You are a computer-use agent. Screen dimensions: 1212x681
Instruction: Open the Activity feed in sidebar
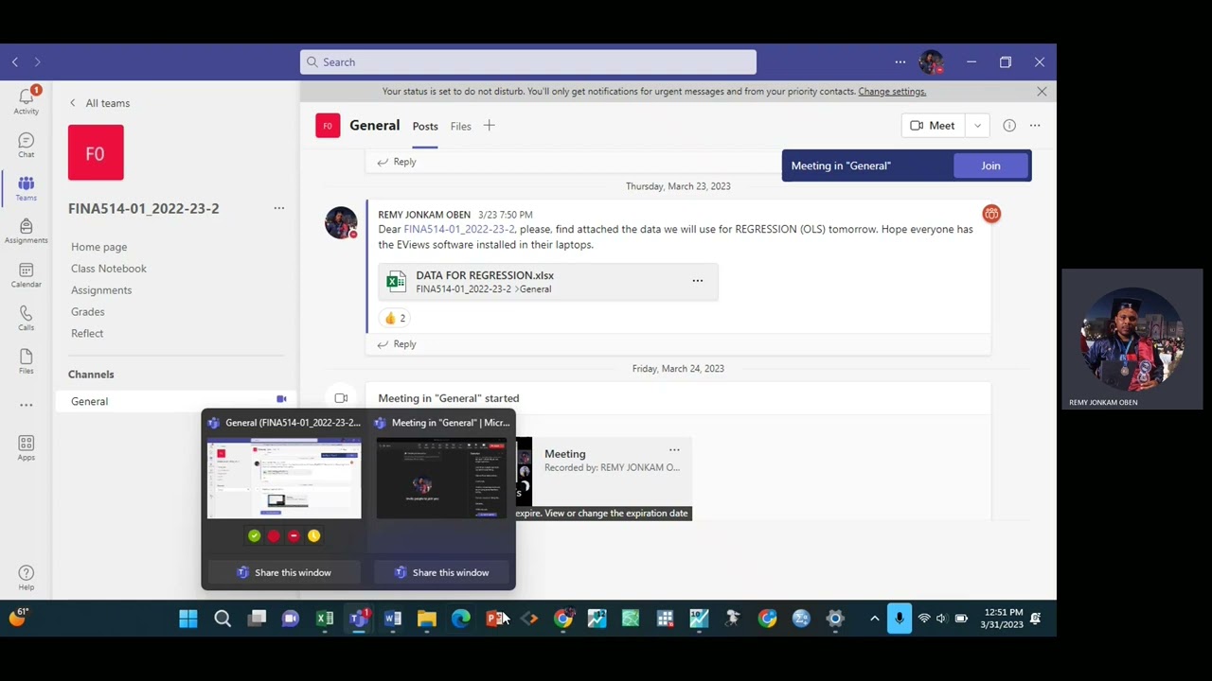pos(26,100)
